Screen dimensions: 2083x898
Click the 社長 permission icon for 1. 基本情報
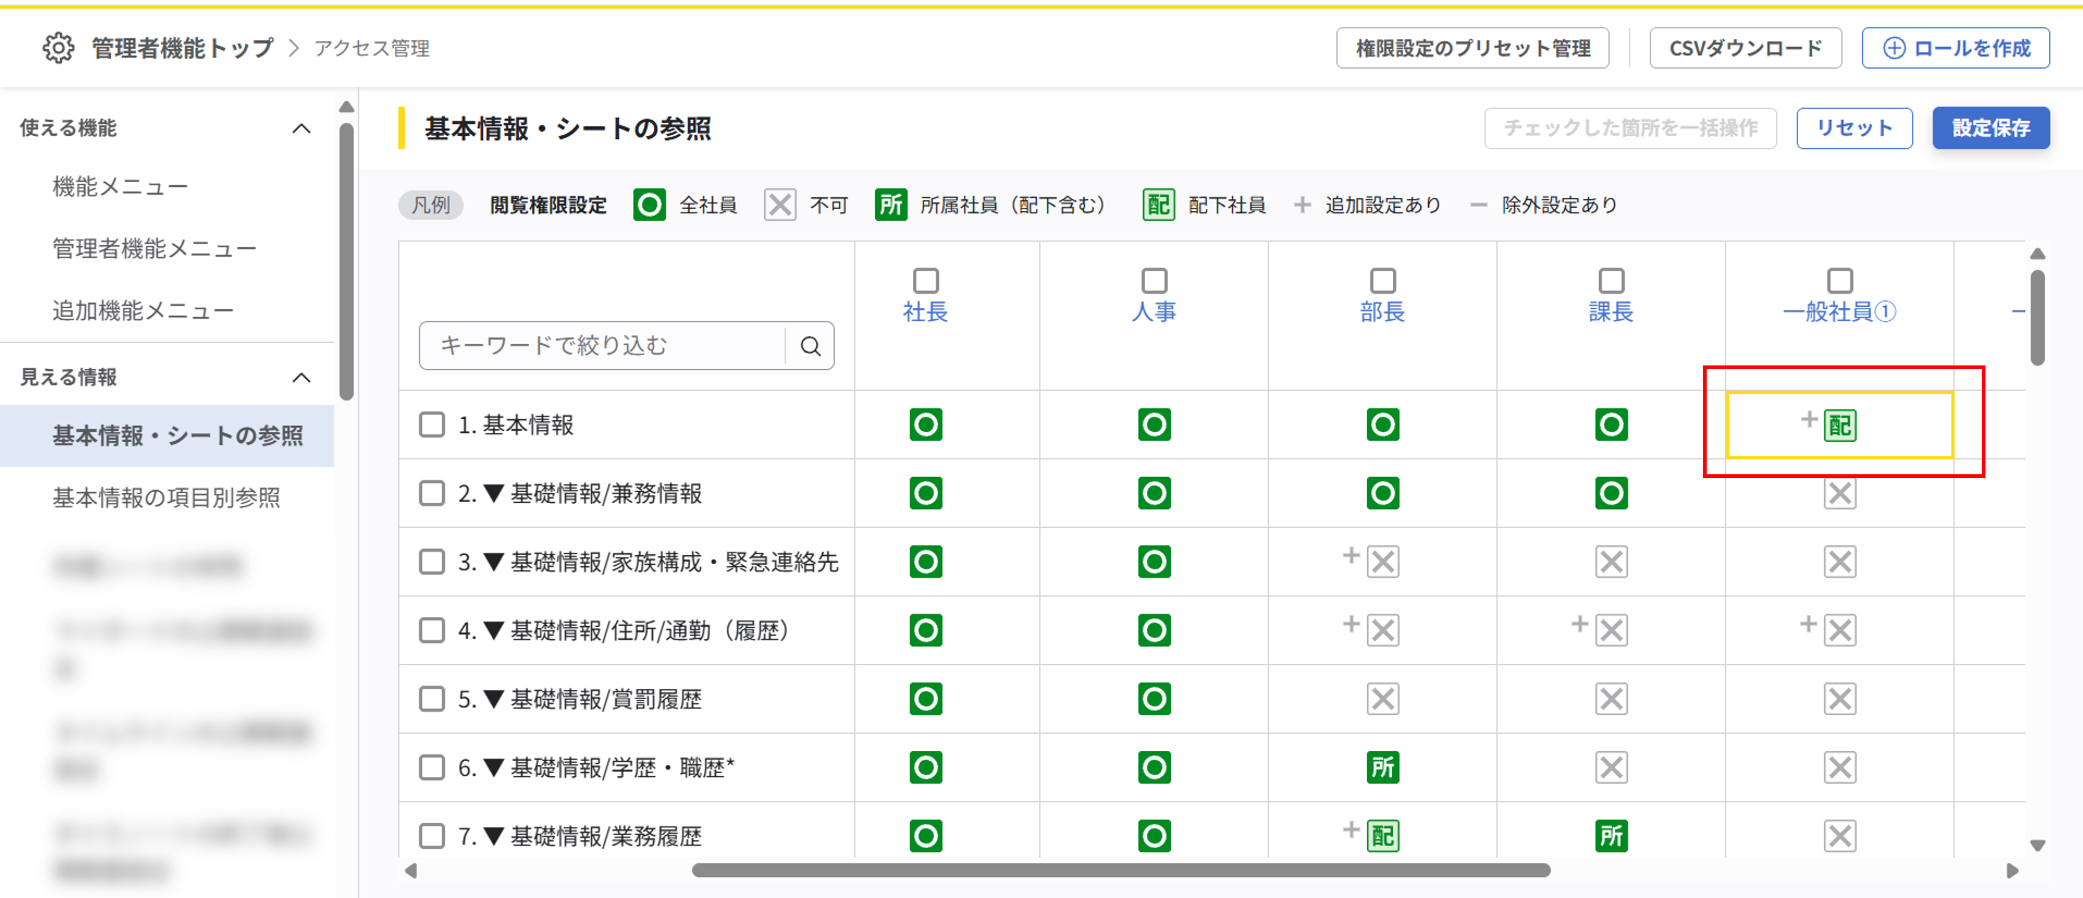pos(926,424)
